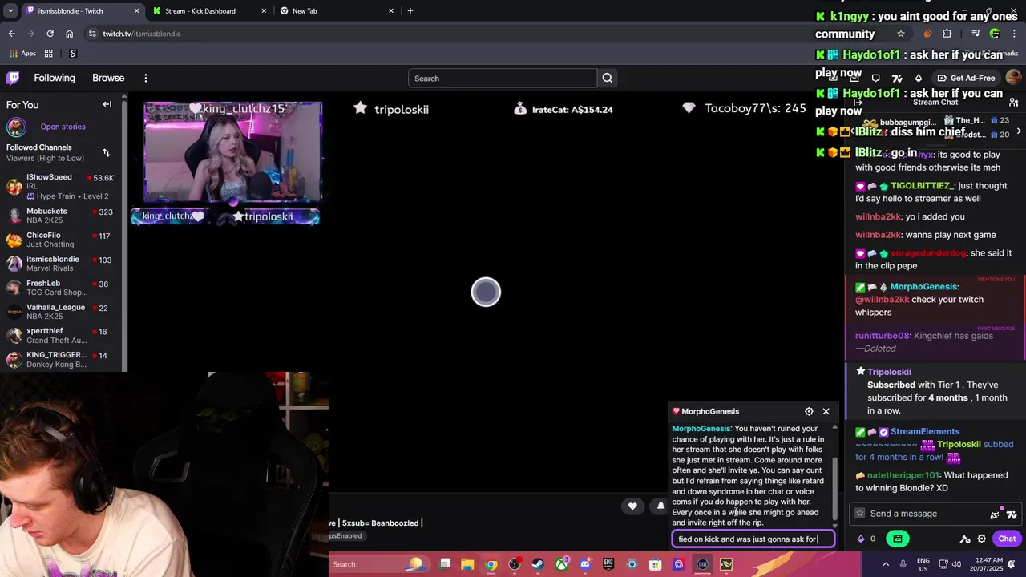Open the Bits balance showing 0
Viewport: 1026px width, 577px height.
(x=866, y=539)
